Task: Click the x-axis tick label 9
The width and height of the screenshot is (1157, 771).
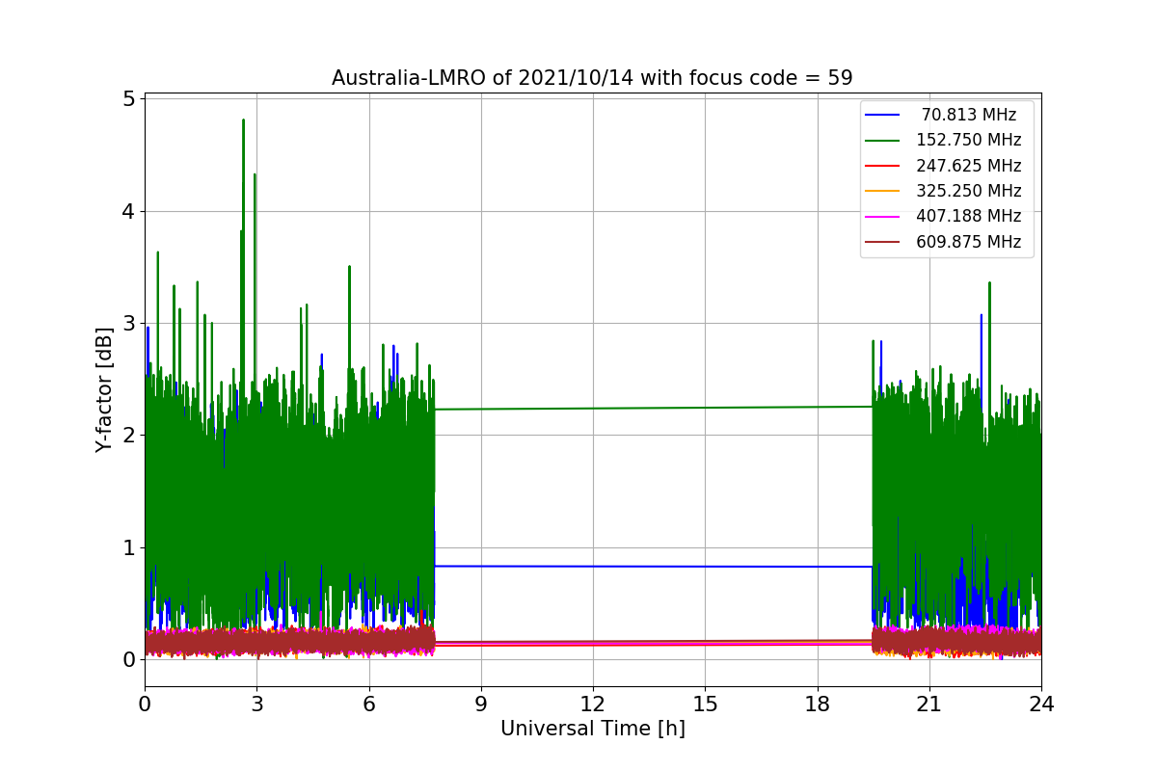Action: (x=481, y=704)
